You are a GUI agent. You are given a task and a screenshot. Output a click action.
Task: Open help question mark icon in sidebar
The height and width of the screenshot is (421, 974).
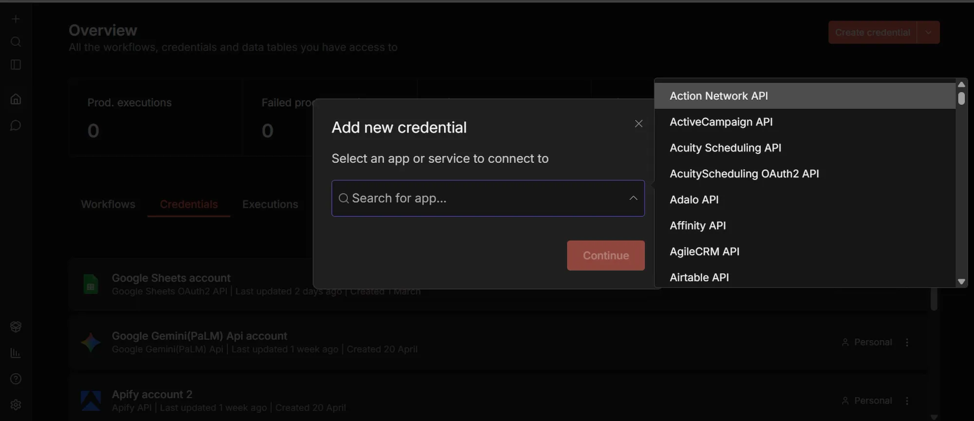(x=16, y=379)
